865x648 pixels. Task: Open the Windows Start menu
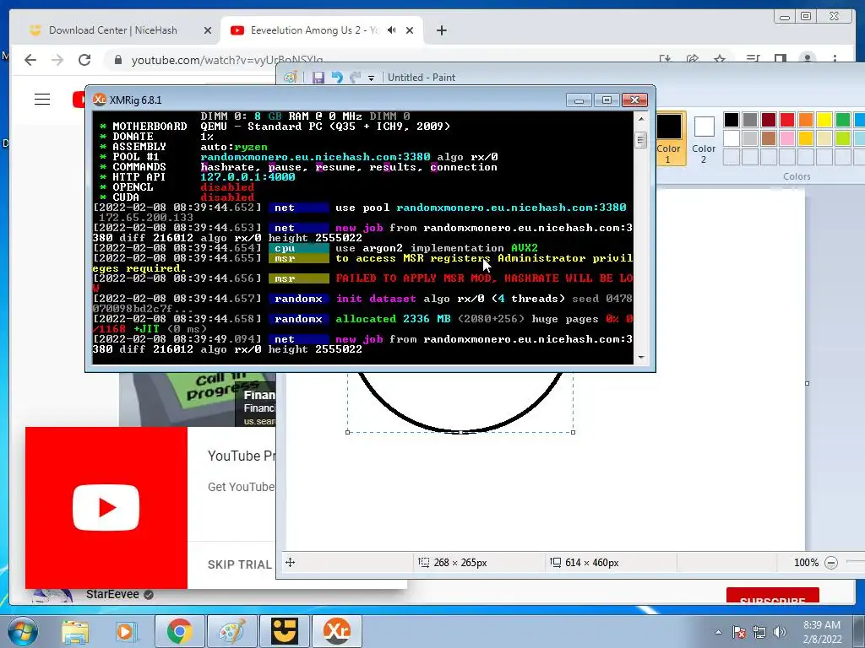click(21, 631)
